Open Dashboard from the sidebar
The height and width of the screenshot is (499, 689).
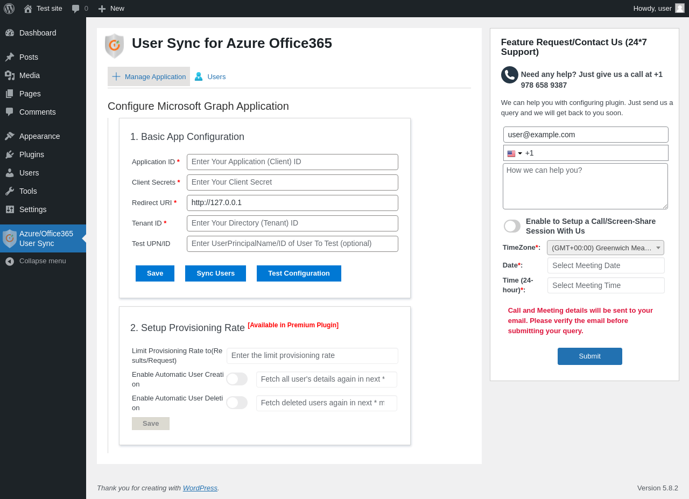point(38,33)
